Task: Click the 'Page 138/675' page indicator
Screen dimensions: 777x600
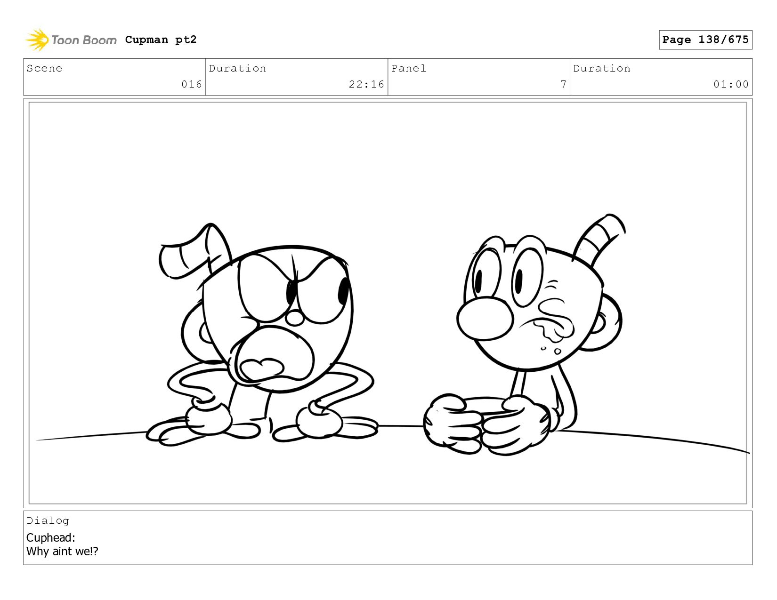Action: tap(705, 40)
